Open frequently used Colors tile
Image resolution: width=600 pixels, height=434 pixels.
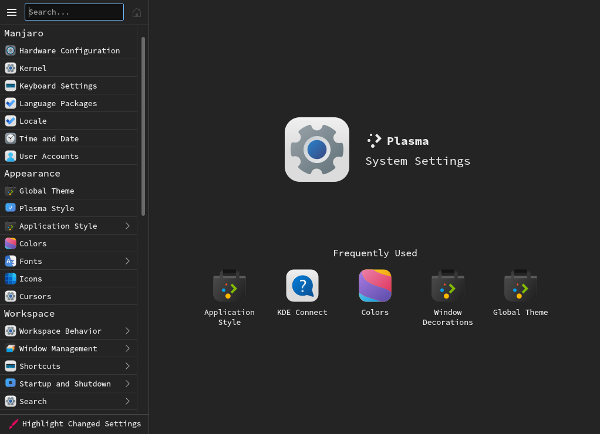coord(375,293)
